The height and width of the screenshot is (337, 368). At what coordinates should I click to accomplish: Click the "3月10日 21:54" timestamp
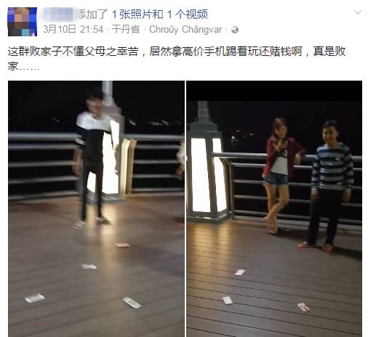pyautogui.click(x=73, y=30)
